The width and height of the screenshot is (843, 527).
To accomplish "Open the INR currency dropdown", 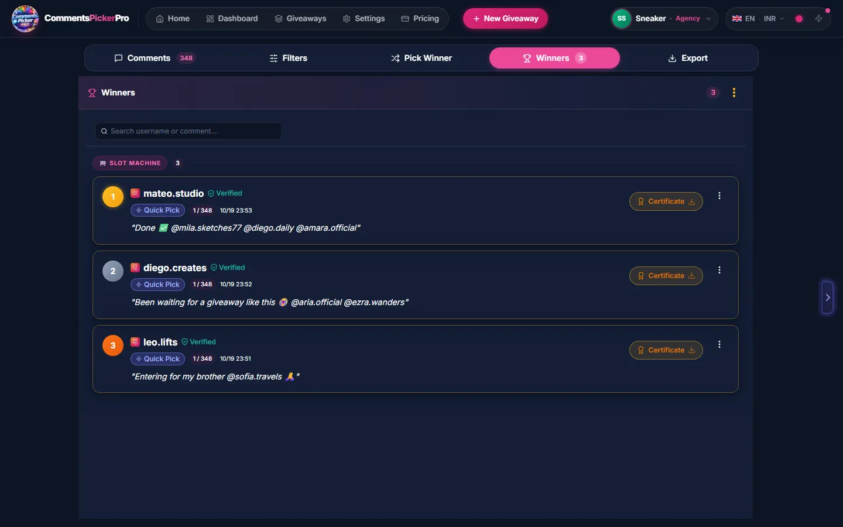I will point(774,19).
